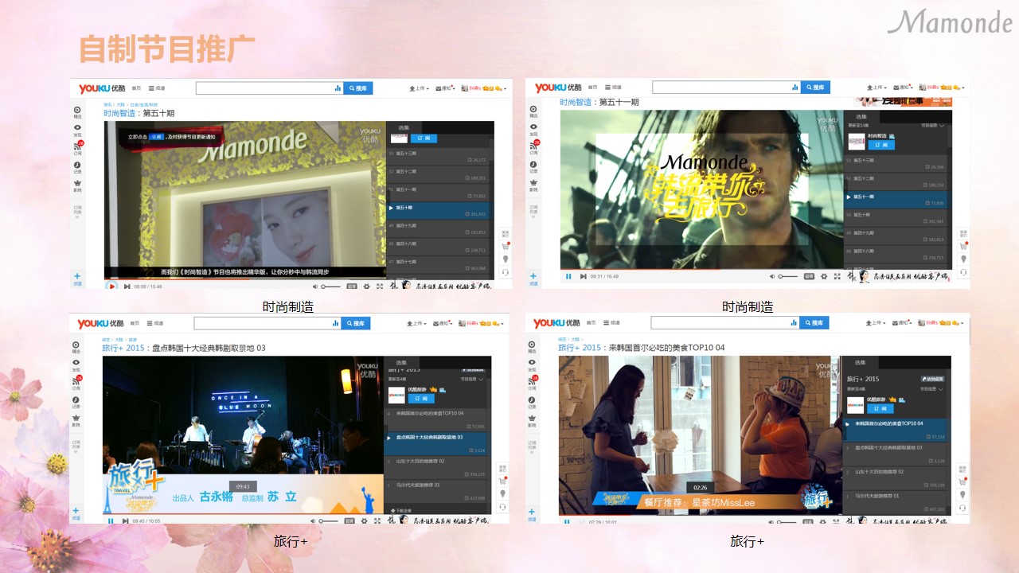Click search ranking bars icon in 第五十期 window
1019x573 pixels.
coord(338,88)
